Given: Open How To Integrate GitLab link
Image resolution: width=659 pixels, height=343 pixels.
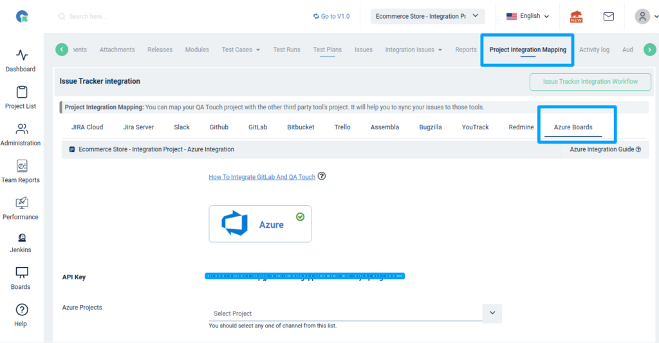Looking at the screenshot, I should point(262,177).
